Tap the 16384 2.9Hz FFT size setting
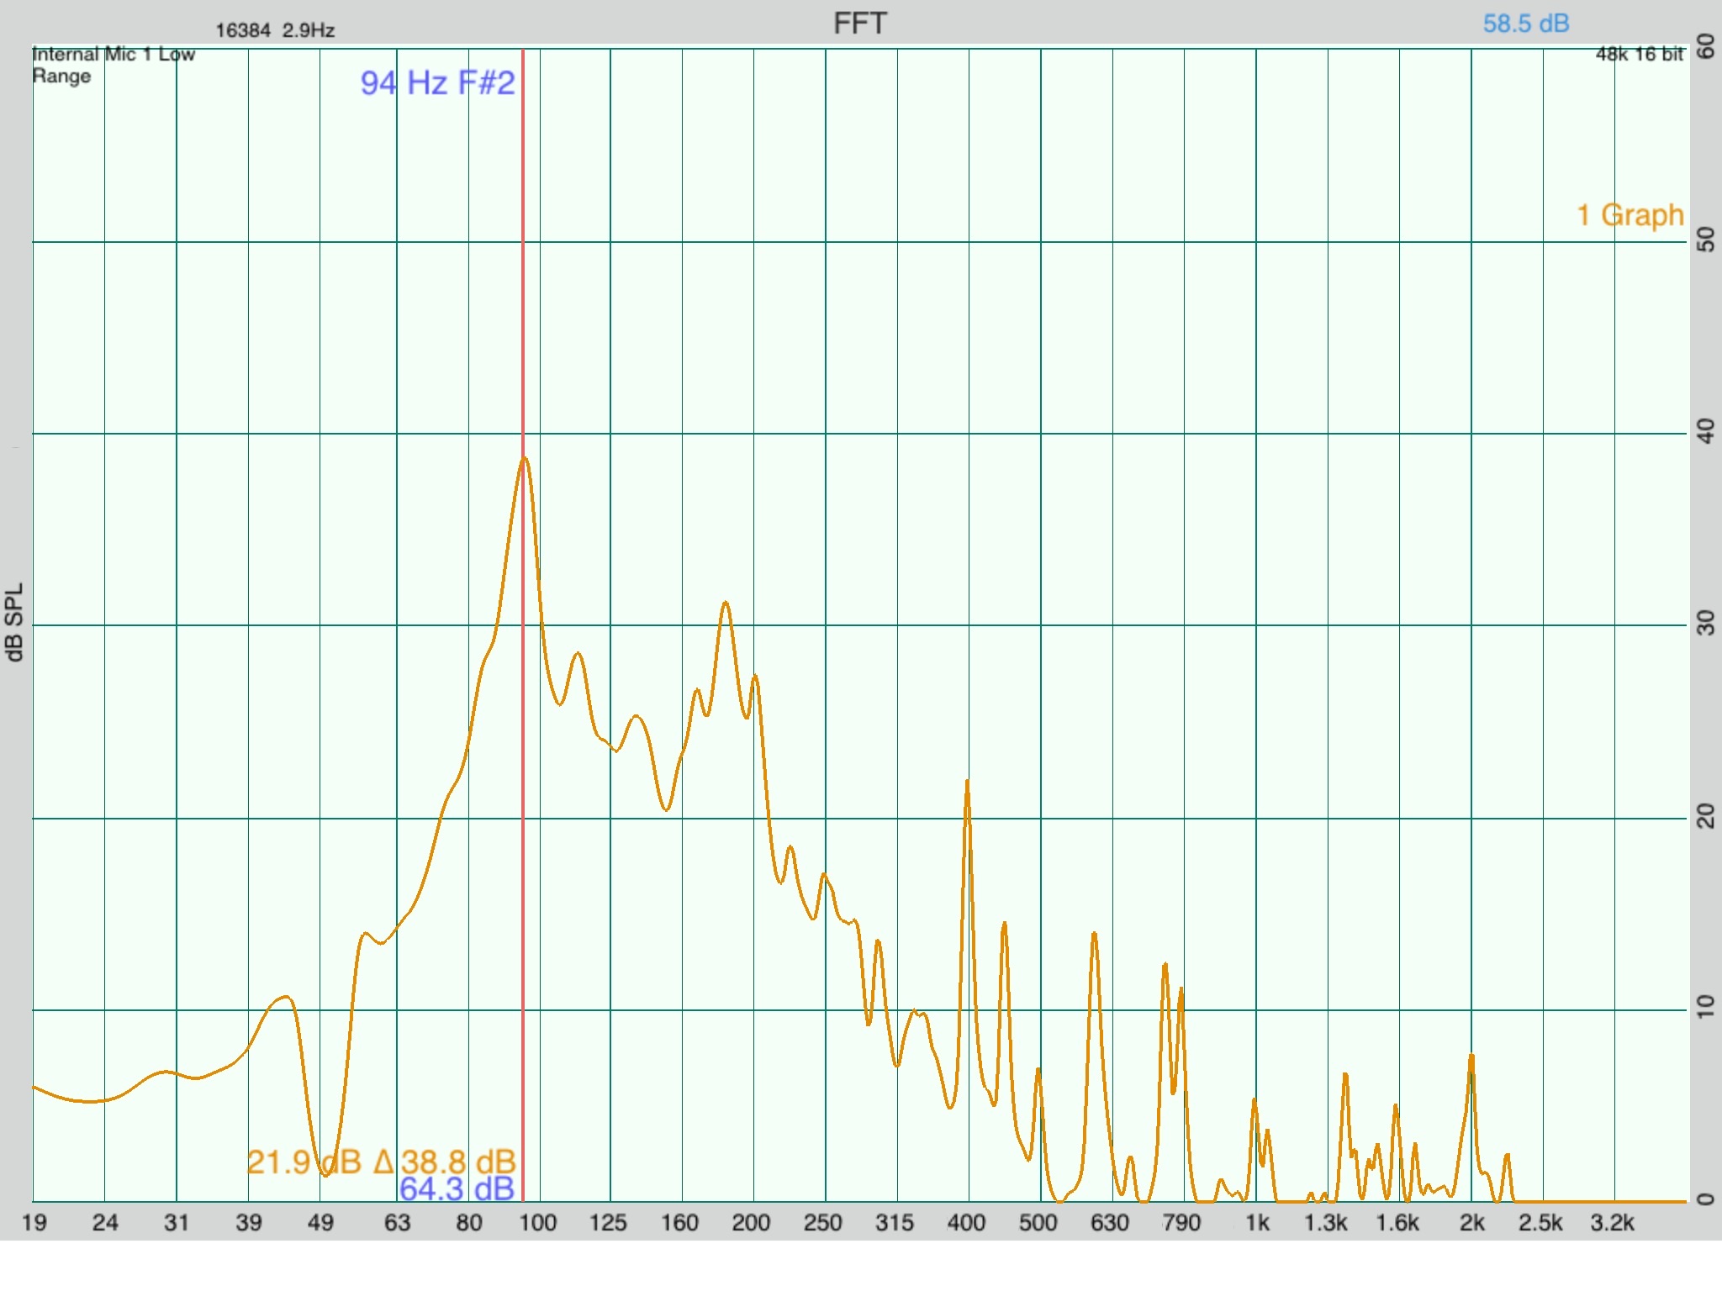The width and height of the screenshot is (1722, 1291). click(x=275, y=30)
